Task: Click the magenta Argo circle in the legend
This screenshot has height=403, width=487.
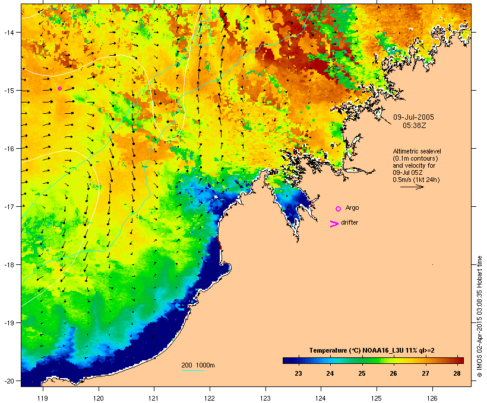Action: tap(339, 209)
